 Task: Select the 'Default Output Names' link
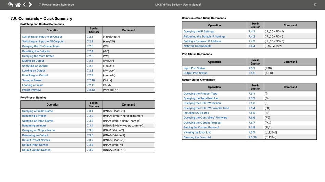coord(36,150)
